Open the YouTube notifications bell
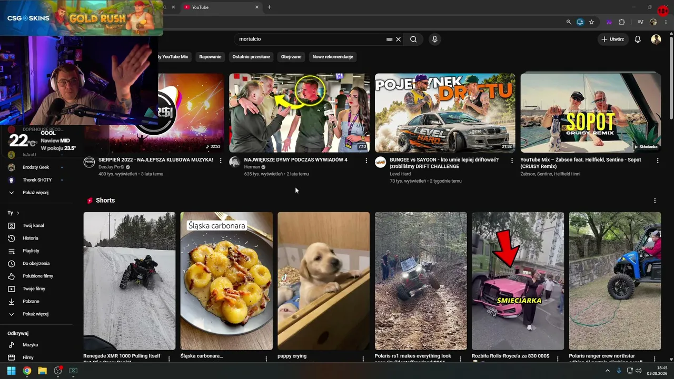Screen dimensions: 674x379 point(638,39)
